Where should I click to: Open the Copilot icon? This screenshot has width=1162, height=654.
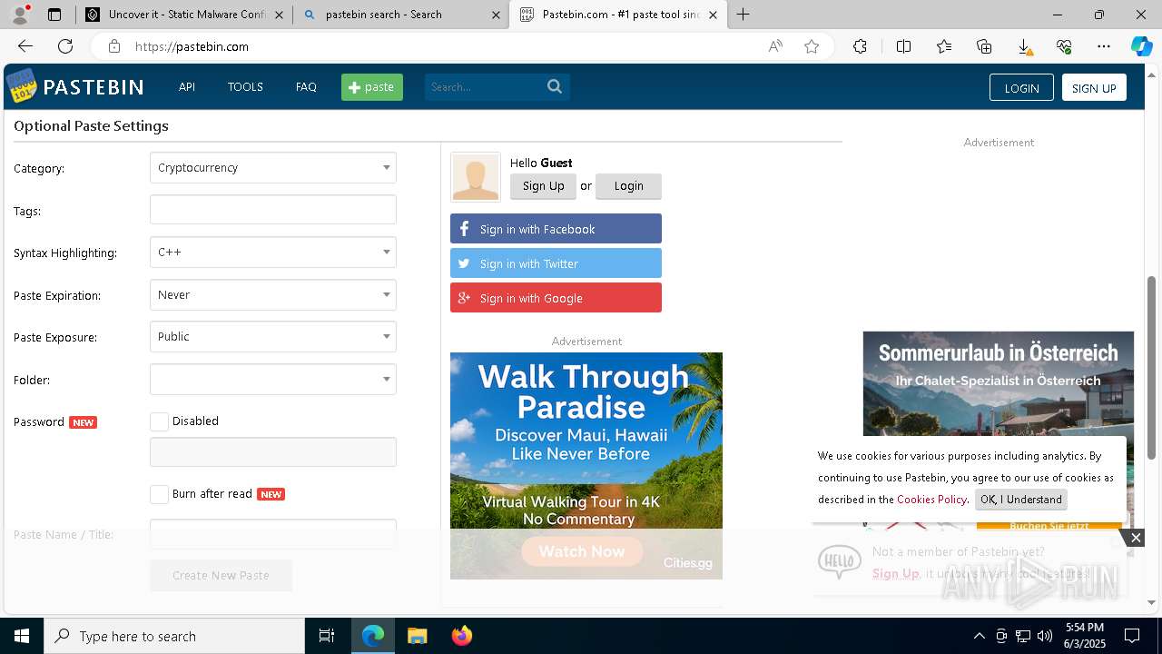[1141, 46]
